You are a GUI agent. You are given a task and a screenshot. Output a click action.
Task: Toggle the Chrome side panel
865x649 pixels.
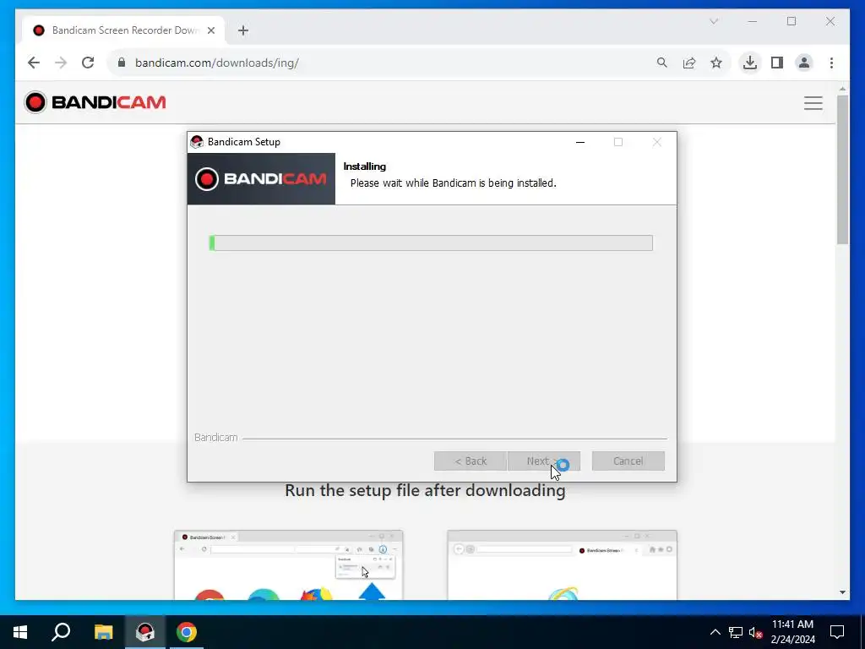[x=777, y=63]
